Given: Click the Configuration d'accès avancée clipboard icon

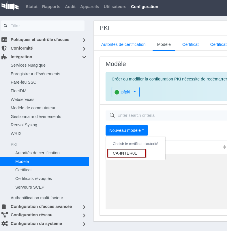Looking at the screenshot, I should click(x=4, y=206).
